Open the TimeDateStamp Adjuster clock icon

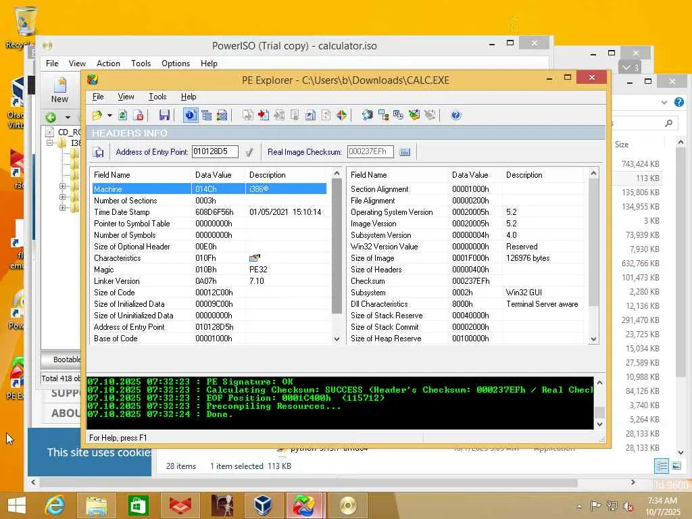[399, 116]
